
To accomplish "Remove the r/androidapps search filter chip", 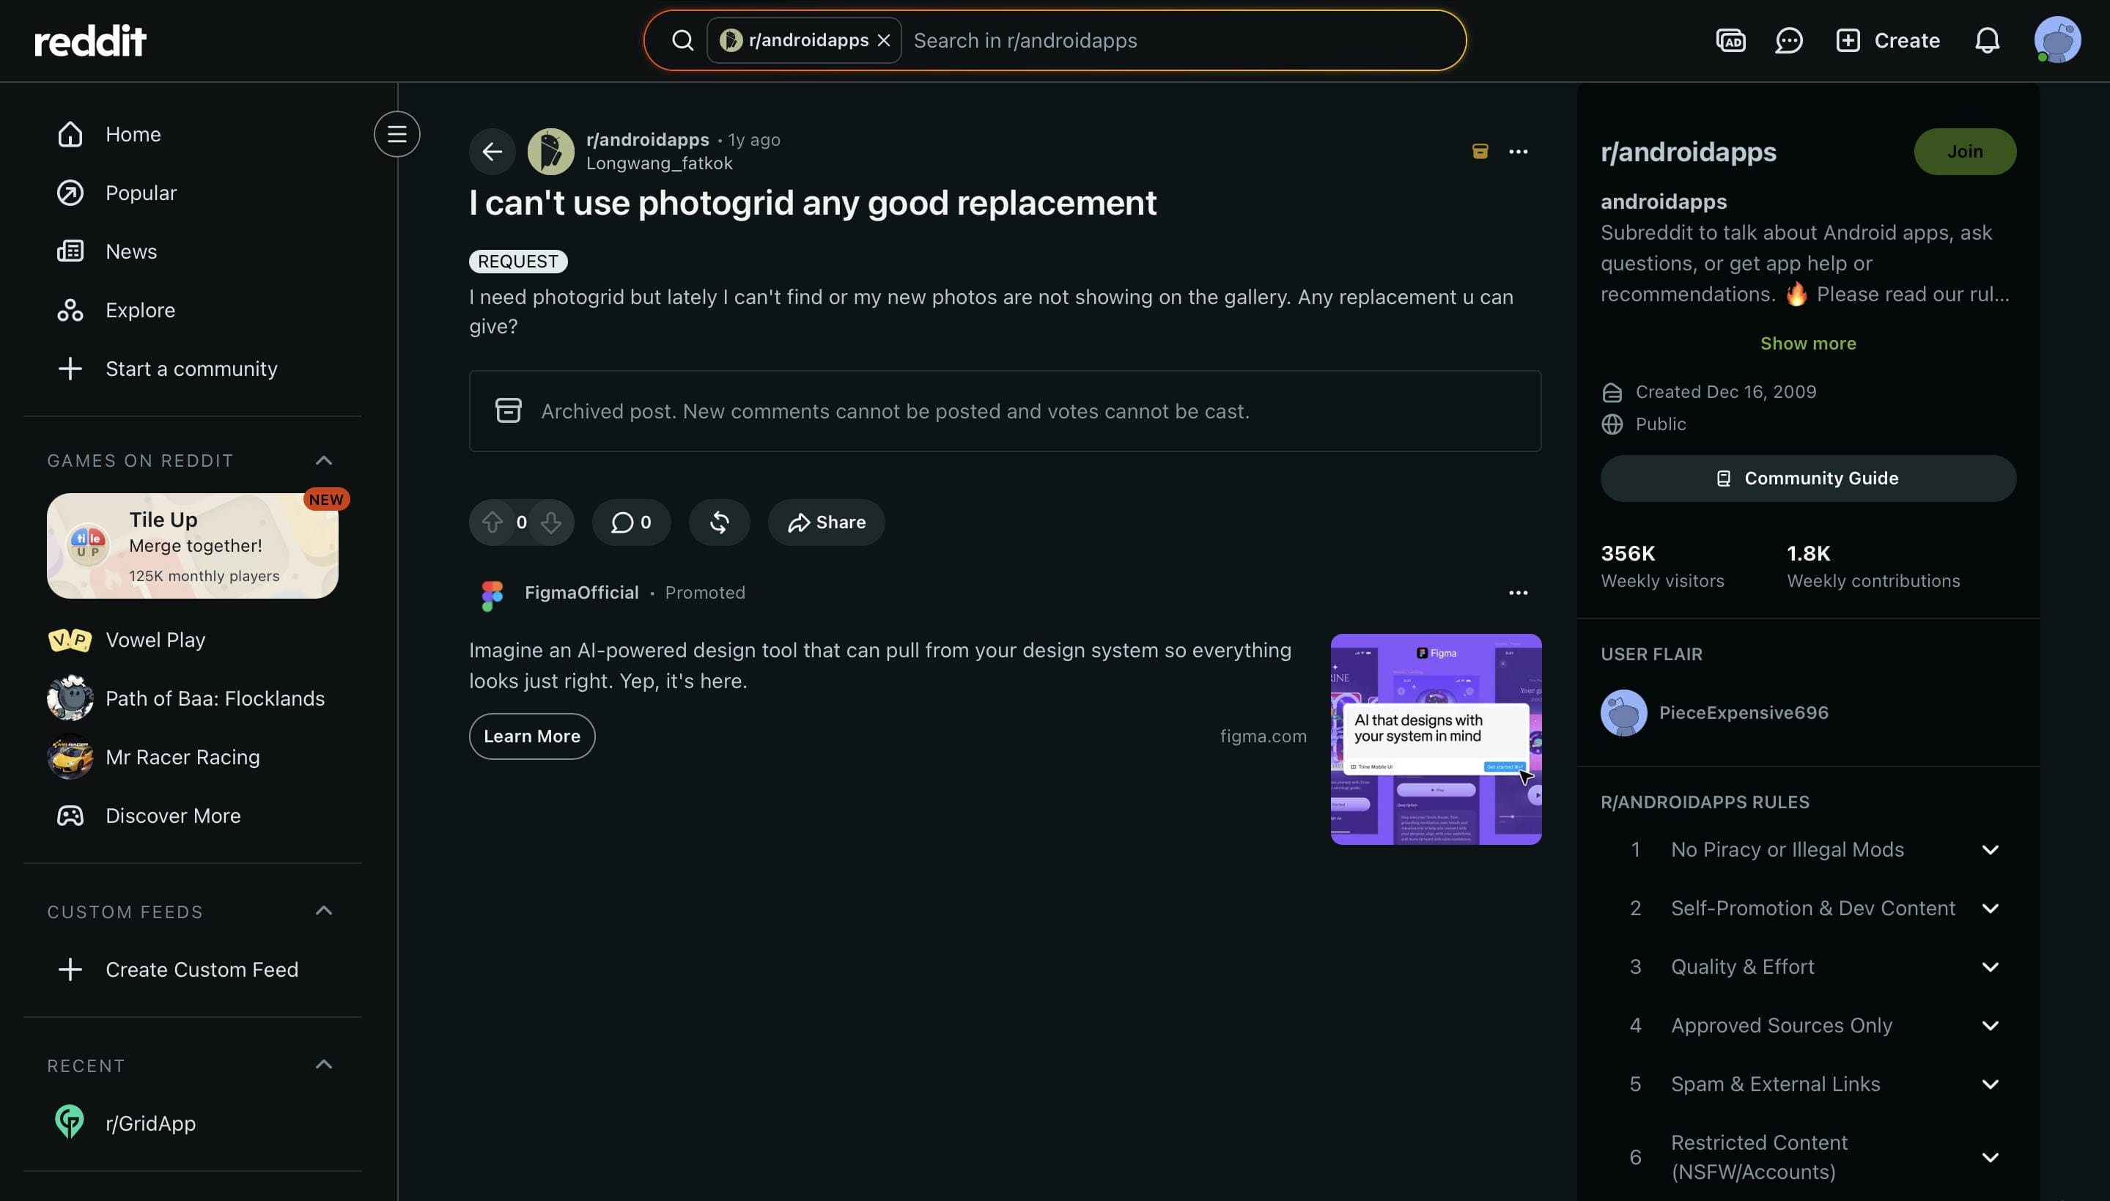I will 883,40.
